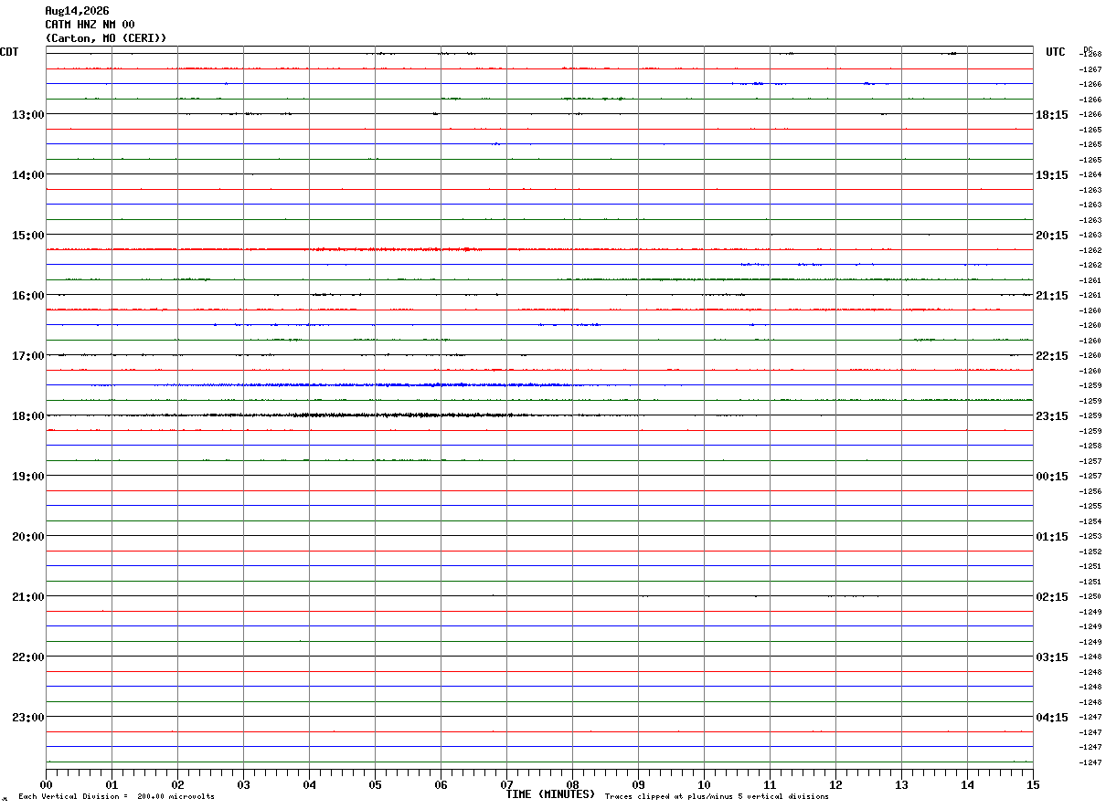Image resolution: width=1106 pixels, height=809 pixels.
Task: Click the -1268 DC offset value
Action: [x=1090, y=55]
